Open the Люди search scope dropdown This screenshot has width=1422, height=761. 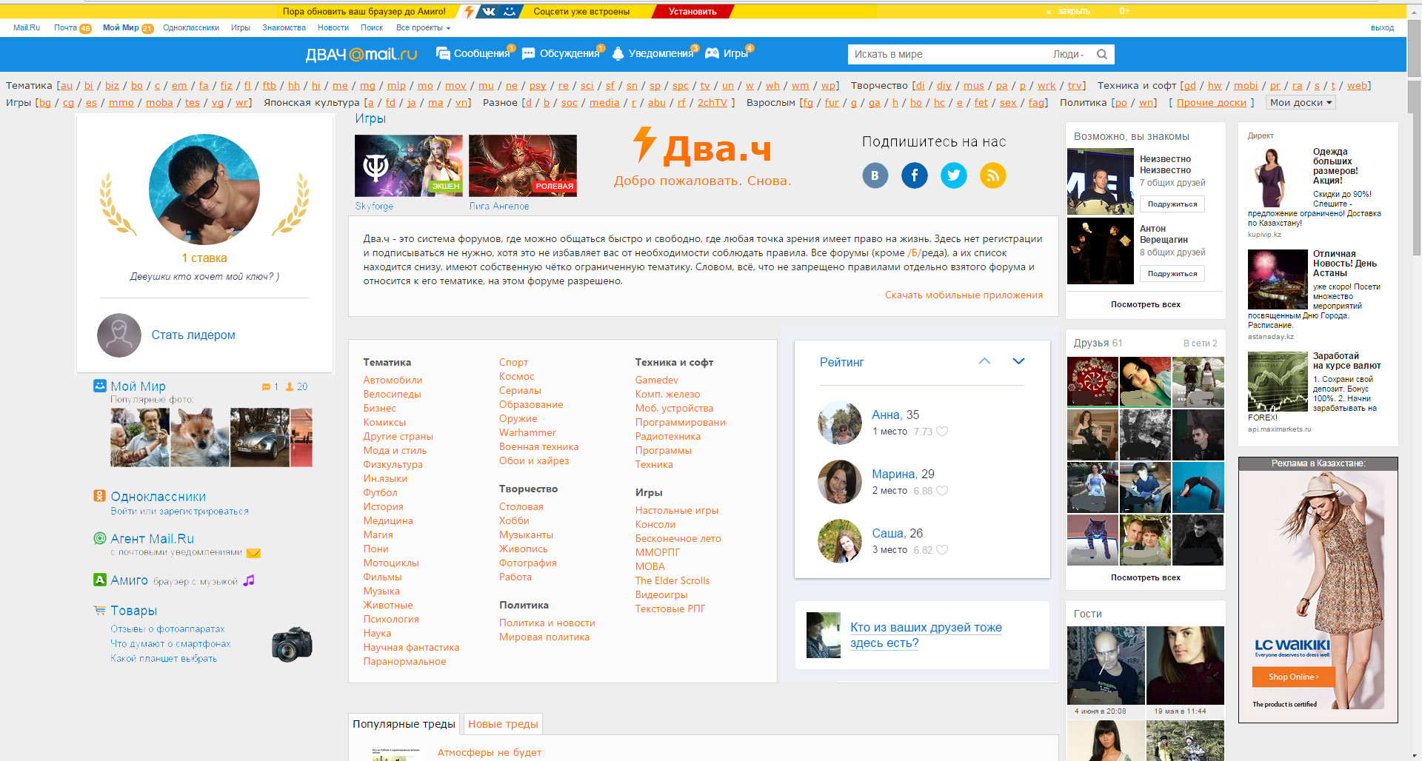coord(1068,54)
